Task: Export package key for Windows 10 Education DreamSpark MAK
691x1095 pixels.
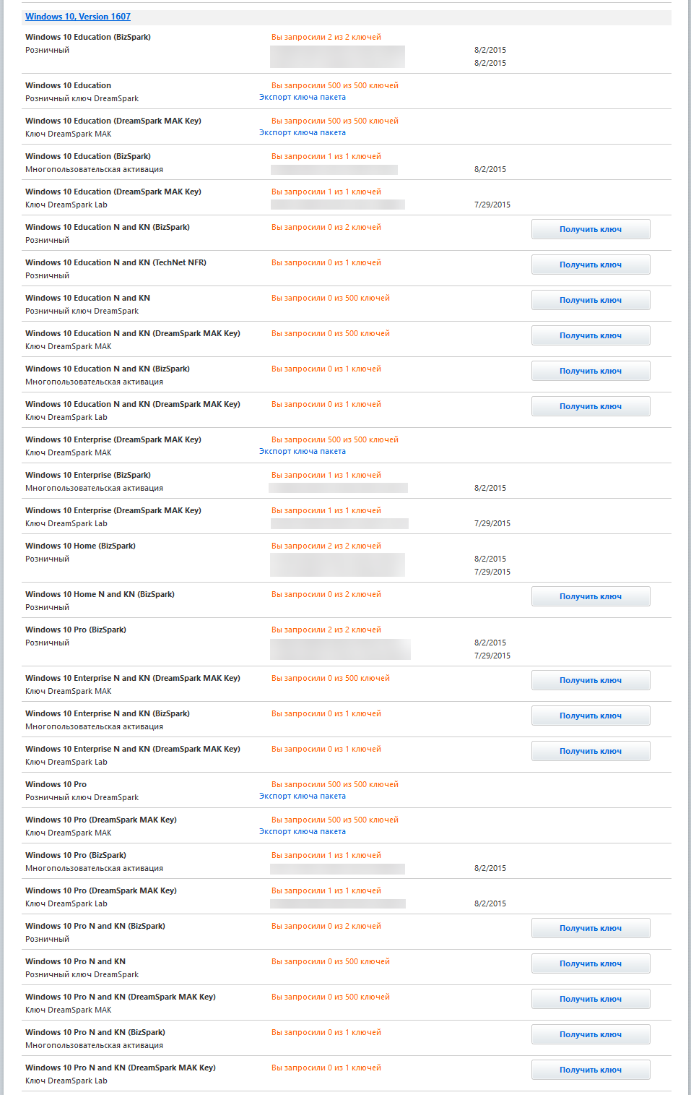Action: (x=303, y=133)
